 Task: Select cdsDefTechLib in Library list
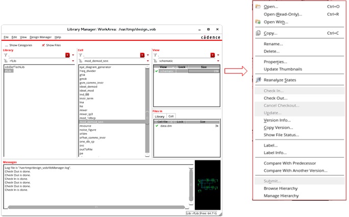(15, 67)
